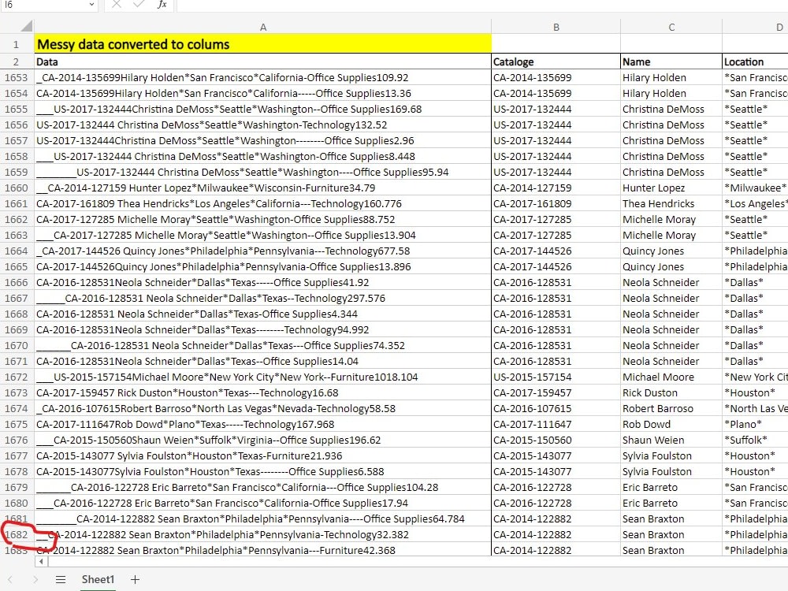Select column A header
The width and height of the screenshot is (788, 591).
(x=263, y=26)
